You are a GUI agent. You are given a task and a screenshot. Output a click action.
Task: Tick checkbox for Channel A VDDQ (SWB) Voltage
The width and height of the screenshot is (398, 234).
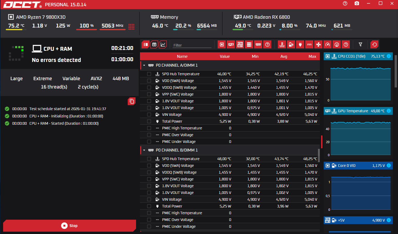point(149,87)
